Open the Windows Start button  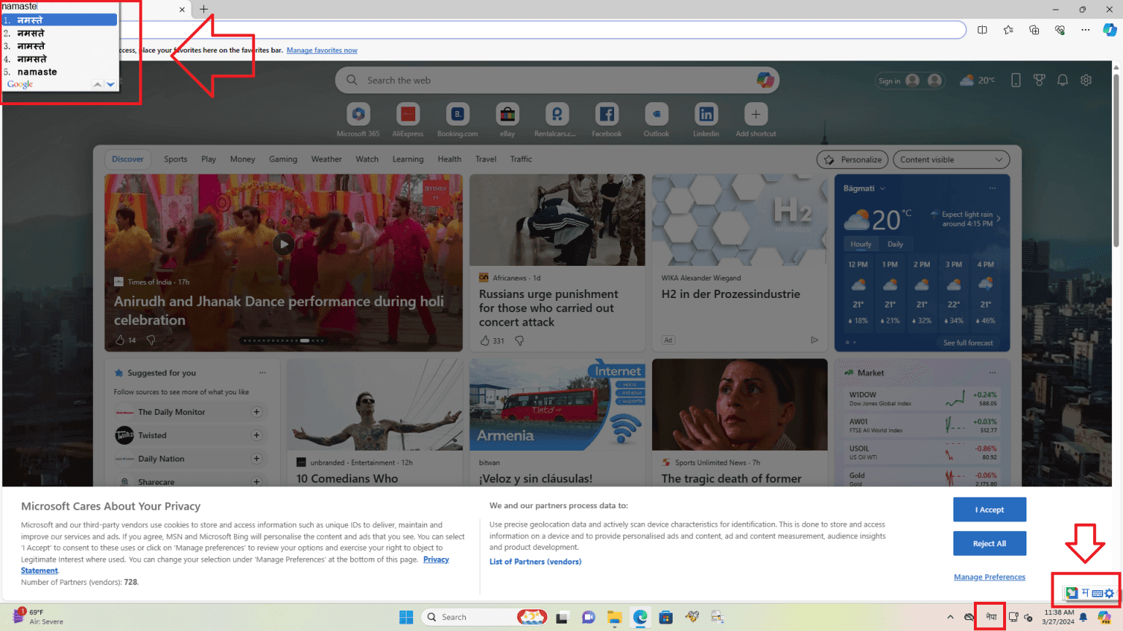[x=407, y=617]
